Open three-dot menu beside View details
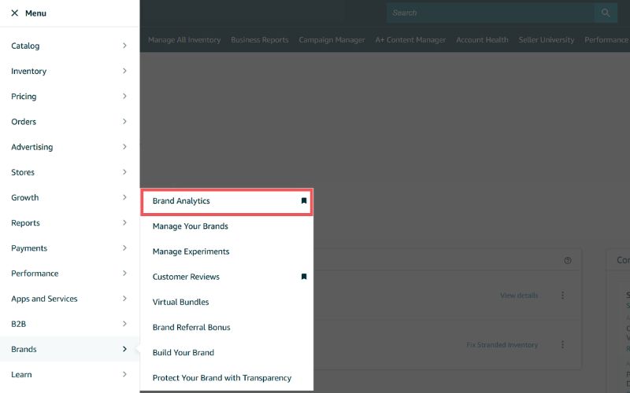The image size is (630, 393). coord(562,296)
